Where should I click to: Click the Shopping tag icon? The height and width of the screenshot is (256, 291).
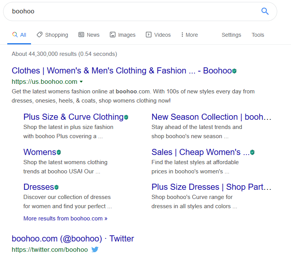pyautogui.click(x=39, y=35)
